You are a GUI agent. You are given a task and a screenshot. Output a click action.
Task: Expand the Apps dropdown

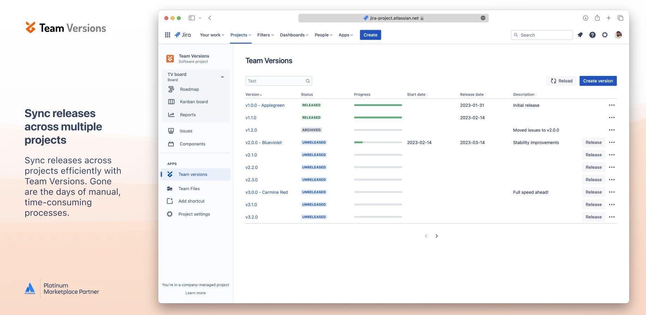coord(345,35)
